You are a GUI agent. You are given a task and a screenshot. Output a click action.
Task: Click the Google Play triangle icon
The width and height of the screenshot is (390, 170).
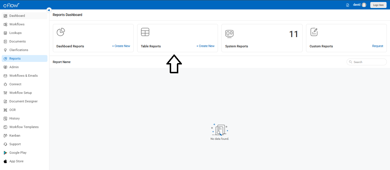pos(5,153)
